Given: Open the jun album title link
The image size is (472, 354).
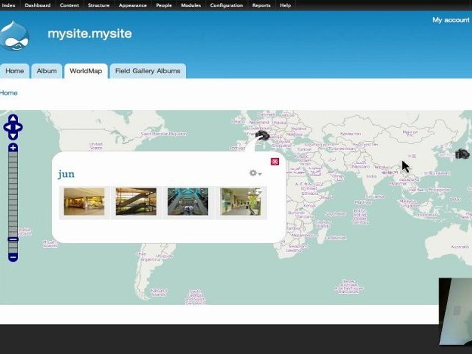Looking at the screenshot, I should [66, 174].
